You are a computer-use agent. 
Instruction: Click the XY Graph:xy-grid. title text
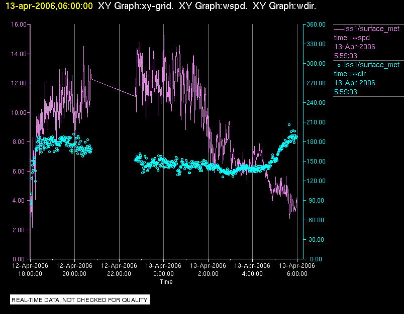click(136, 6)
